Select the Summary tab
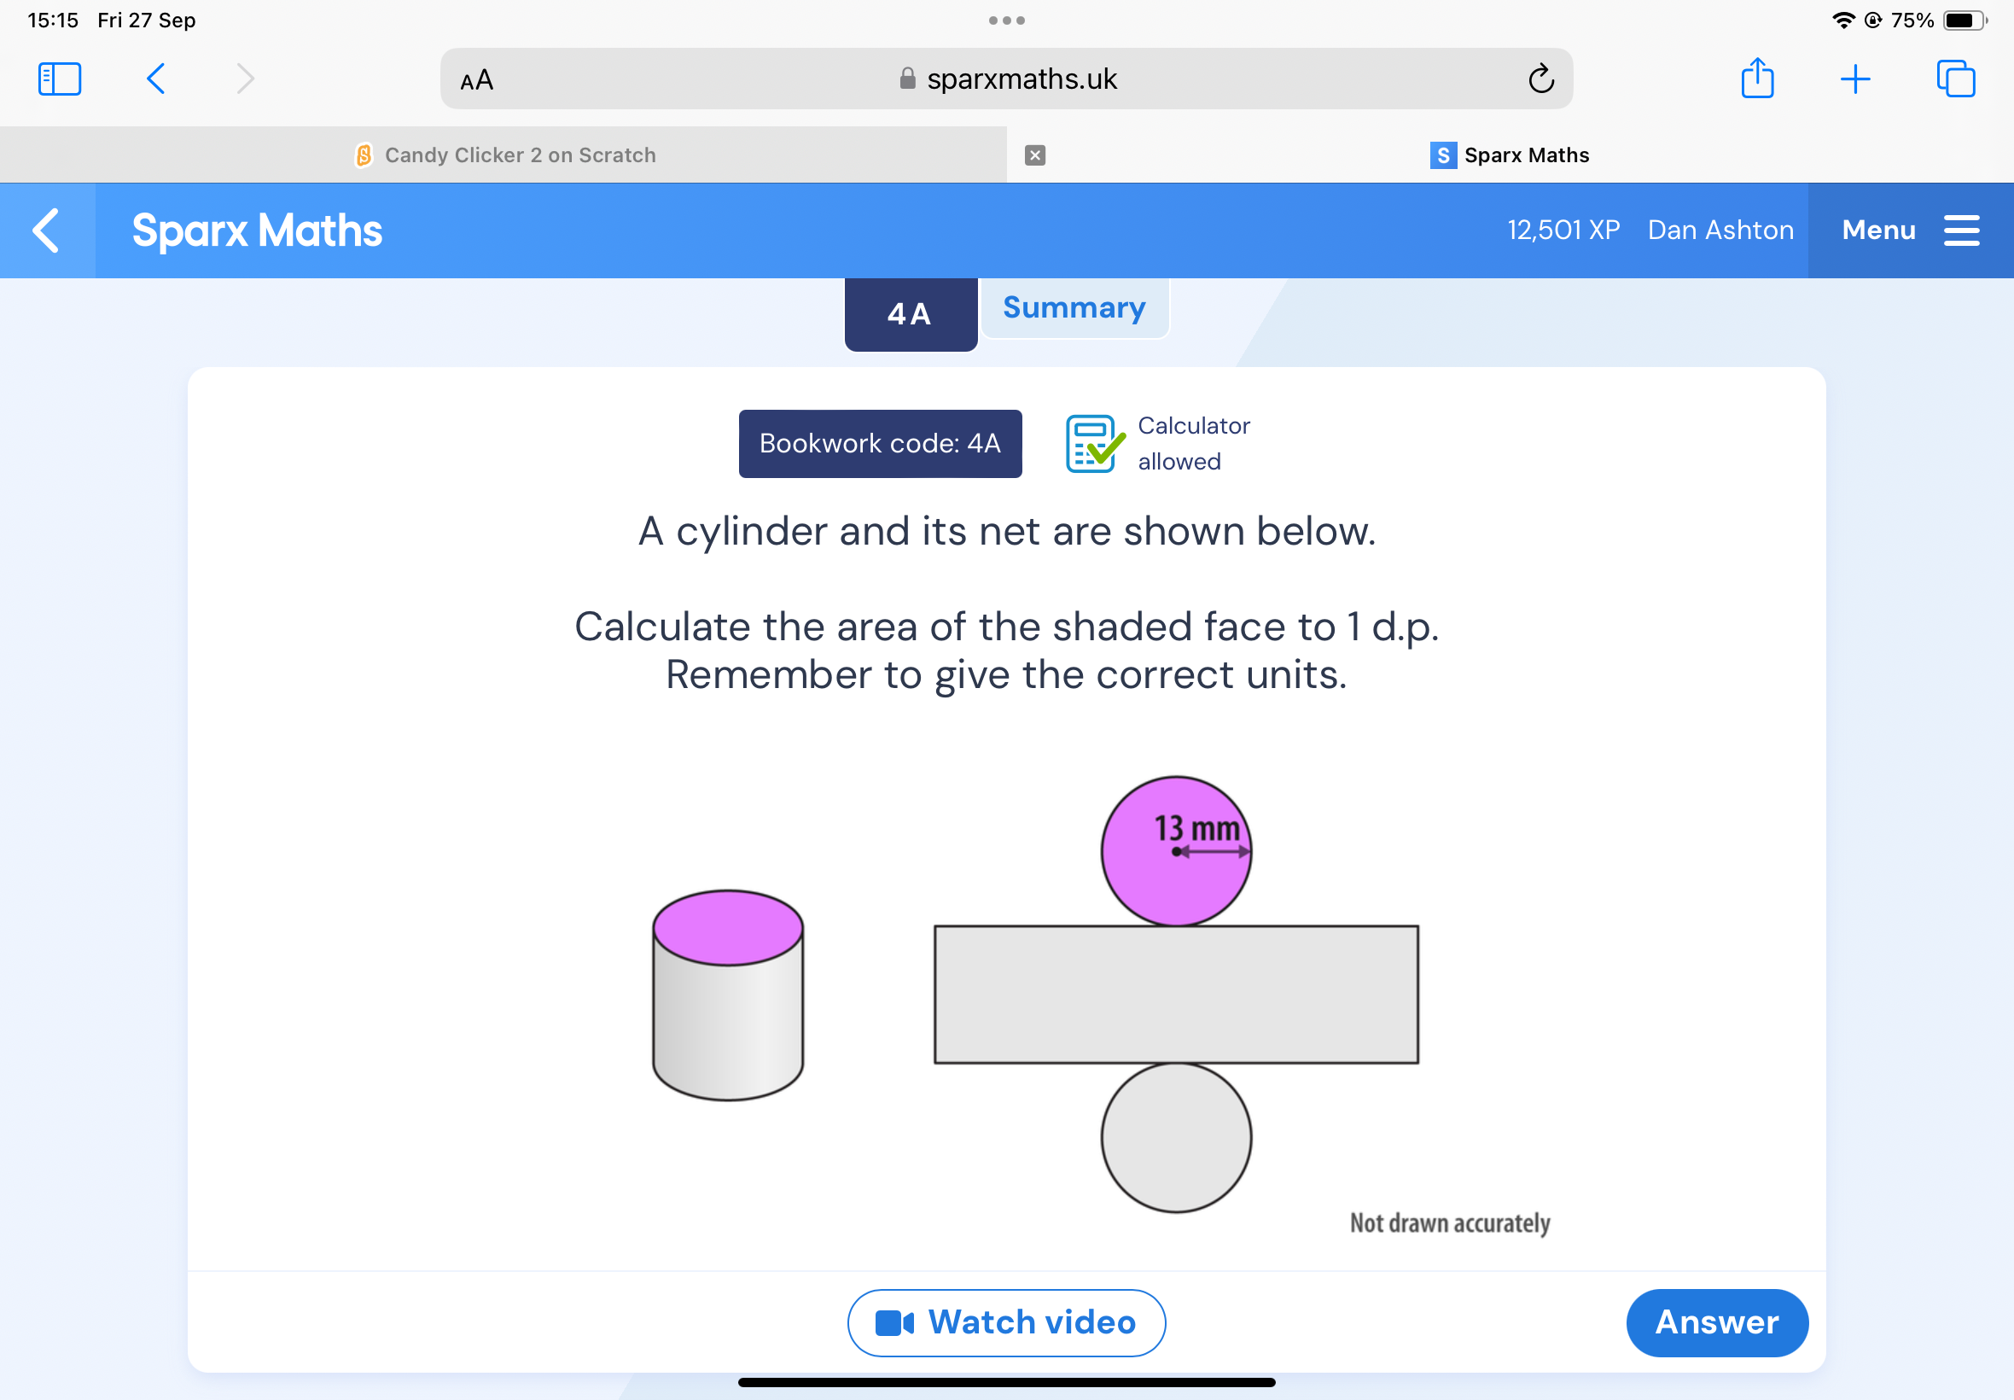The width and height of the screenshot is (2014, 1400). tap(1071, 307)
